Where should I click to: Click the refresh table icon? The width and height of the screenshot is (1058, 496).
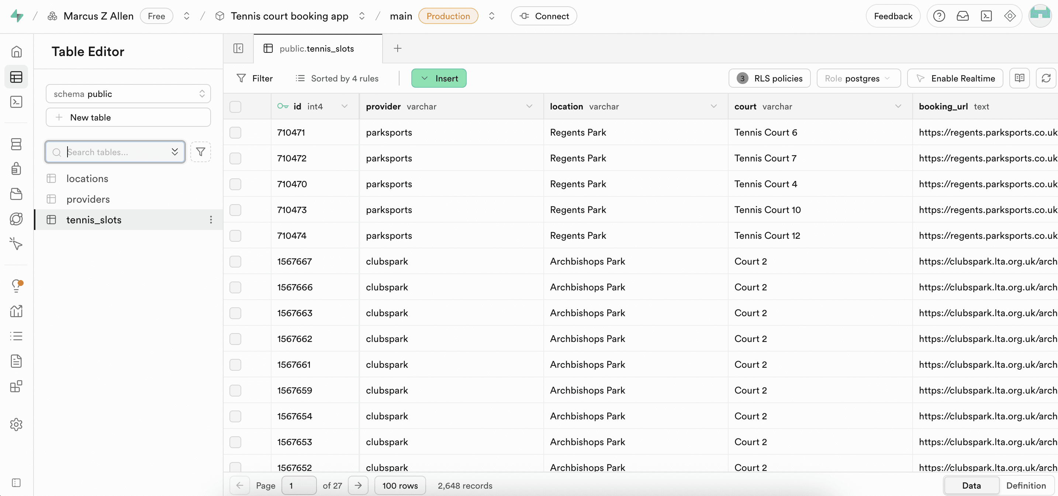(1046, 78)
